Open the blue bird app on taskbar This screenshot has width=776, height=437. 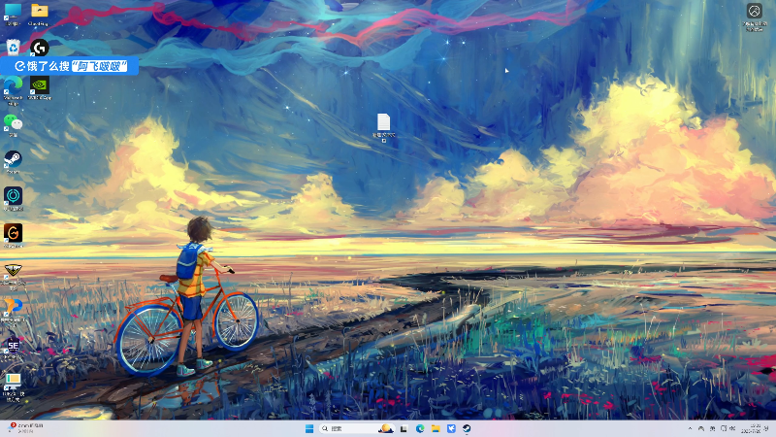coord(451,428)
